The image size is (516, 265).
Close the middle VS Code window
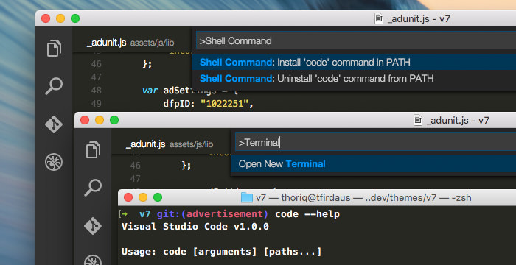[85, 120]
